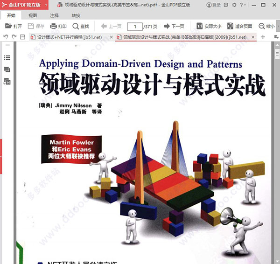Maximize the 金山PDF window

point(263,5)
